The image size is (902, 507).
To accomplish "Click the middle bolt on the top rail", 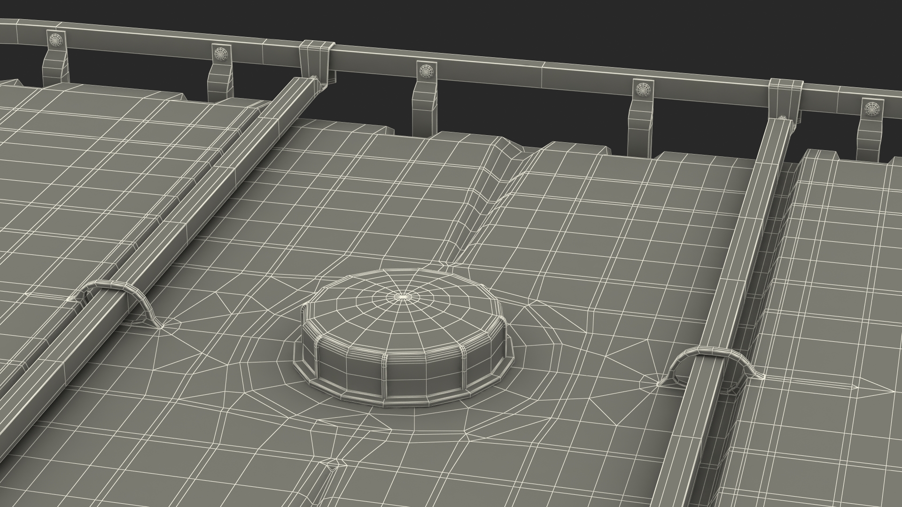I will pyautogui.click(x=426, y=71).
